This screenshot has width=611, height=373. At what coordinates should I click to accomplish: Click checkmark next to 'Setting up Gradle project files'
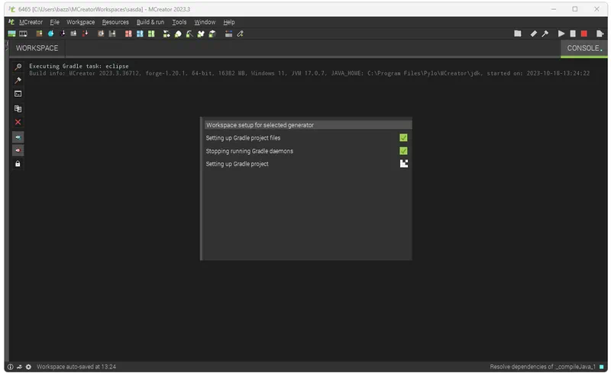(403, 138)
